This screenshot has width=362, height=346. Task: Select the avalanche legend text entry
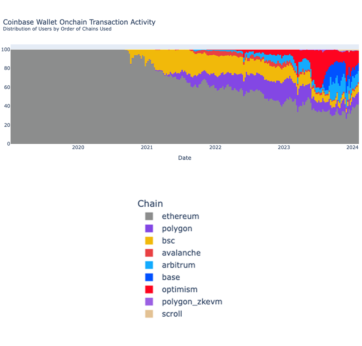click(181, 253)
